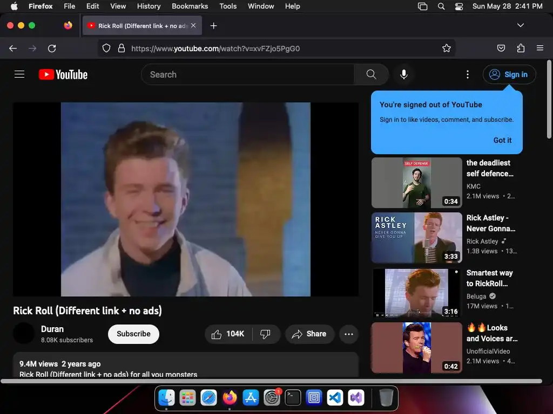Open tracking protection shield icon
Image resolution: width=553 pixels, height=414 pixels.
tap(106, 48)
